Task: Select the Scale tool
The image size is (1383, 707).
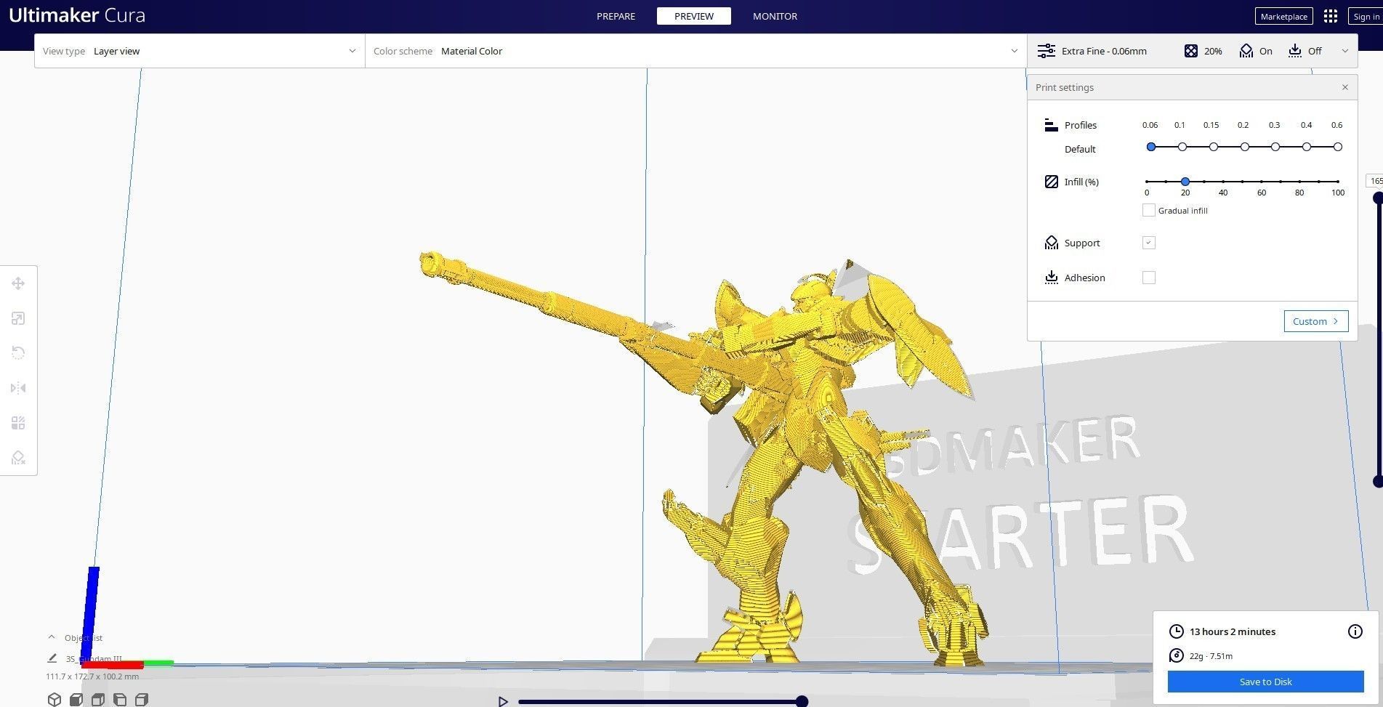Action: click(18, 318)
